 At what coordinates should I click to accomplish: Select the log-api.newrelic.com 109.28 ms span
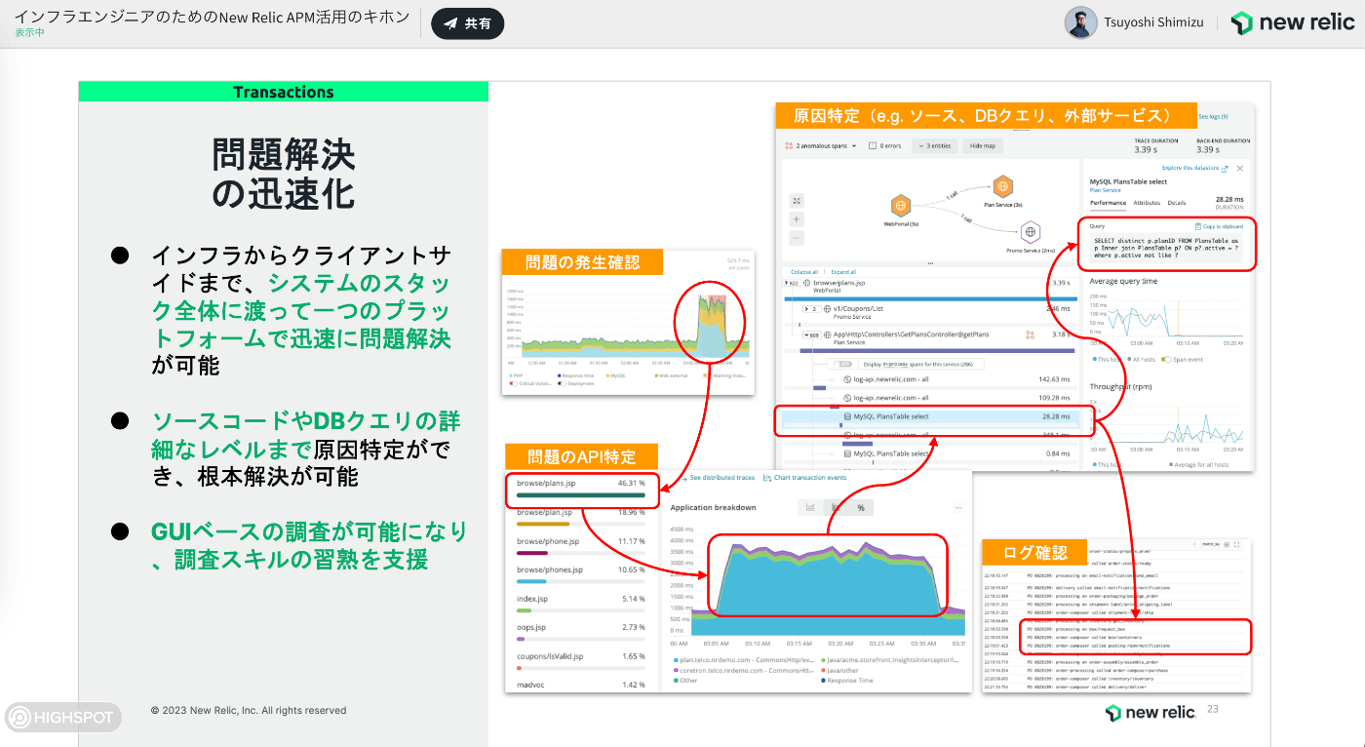click(x=929, y=398)
